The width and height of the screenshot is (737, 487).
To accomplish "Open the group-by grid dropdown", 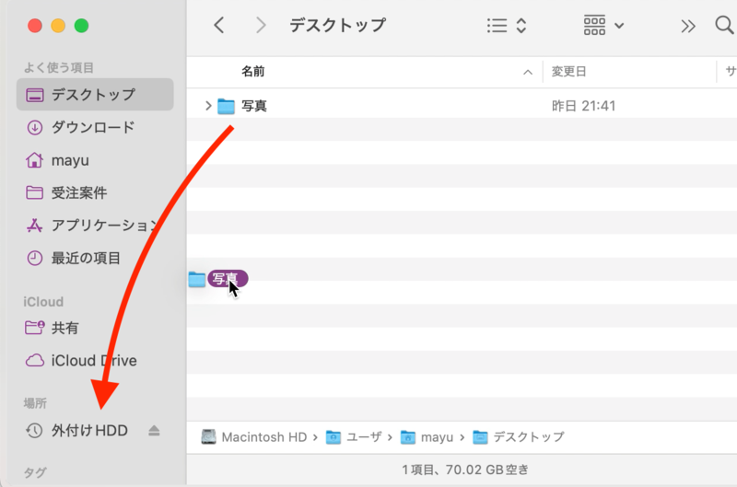I will click(603, 26).
